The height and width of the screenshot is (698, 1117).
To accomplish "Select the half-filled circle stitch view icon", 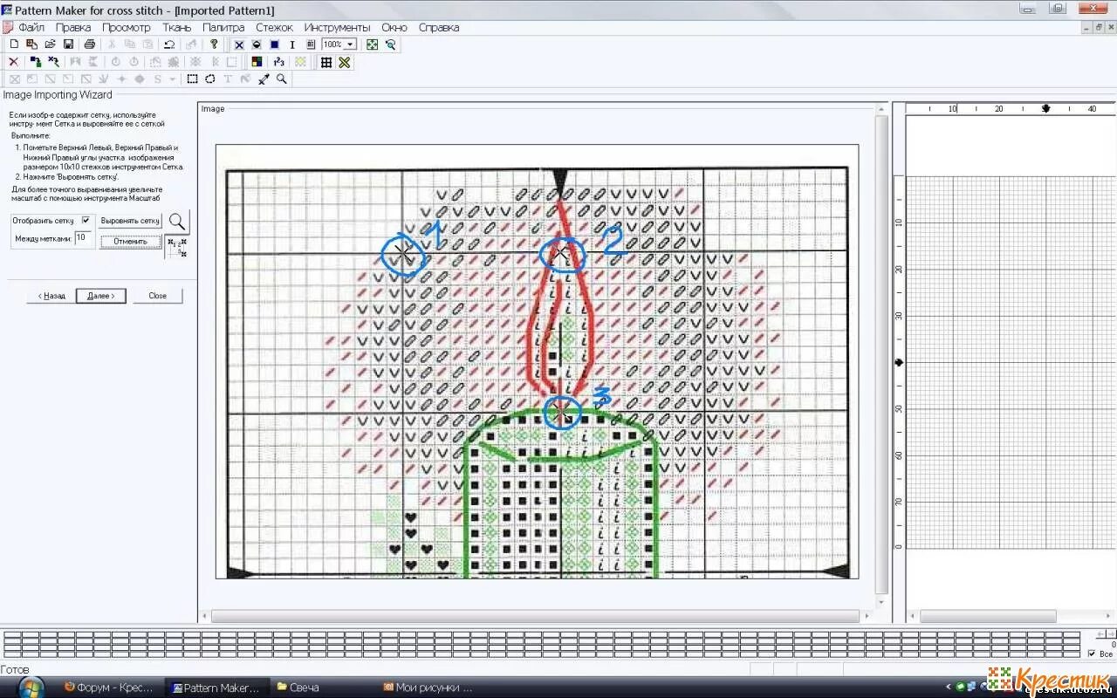I will pos(257,44).
